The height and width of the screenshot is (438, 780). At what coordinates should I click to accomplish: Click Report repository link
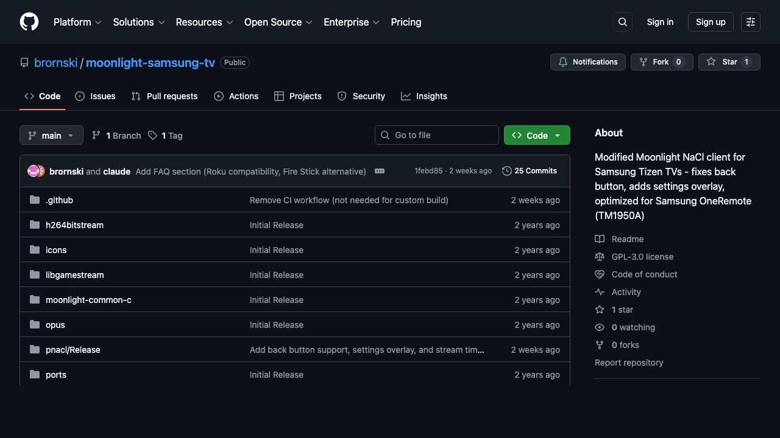coord(629,363)
